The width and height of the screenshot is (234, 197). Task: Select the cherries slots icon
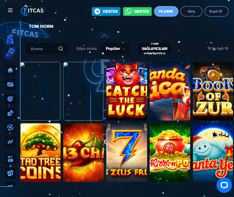[10, 159]
